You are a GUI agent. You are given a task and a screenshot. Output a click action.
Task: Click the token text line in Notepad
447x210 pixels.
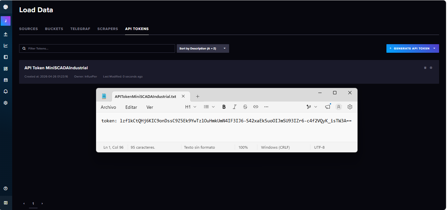pos(226,121)
